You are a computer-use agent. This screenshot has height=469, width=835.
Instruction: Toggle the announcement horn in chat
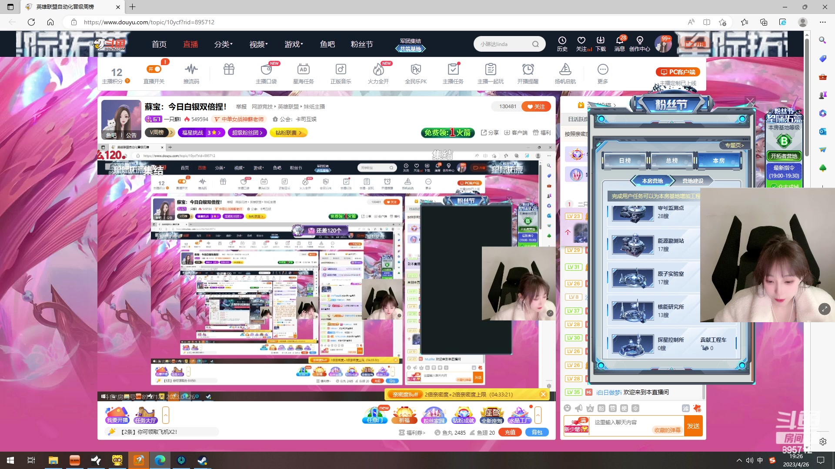(x=578, y=408)
